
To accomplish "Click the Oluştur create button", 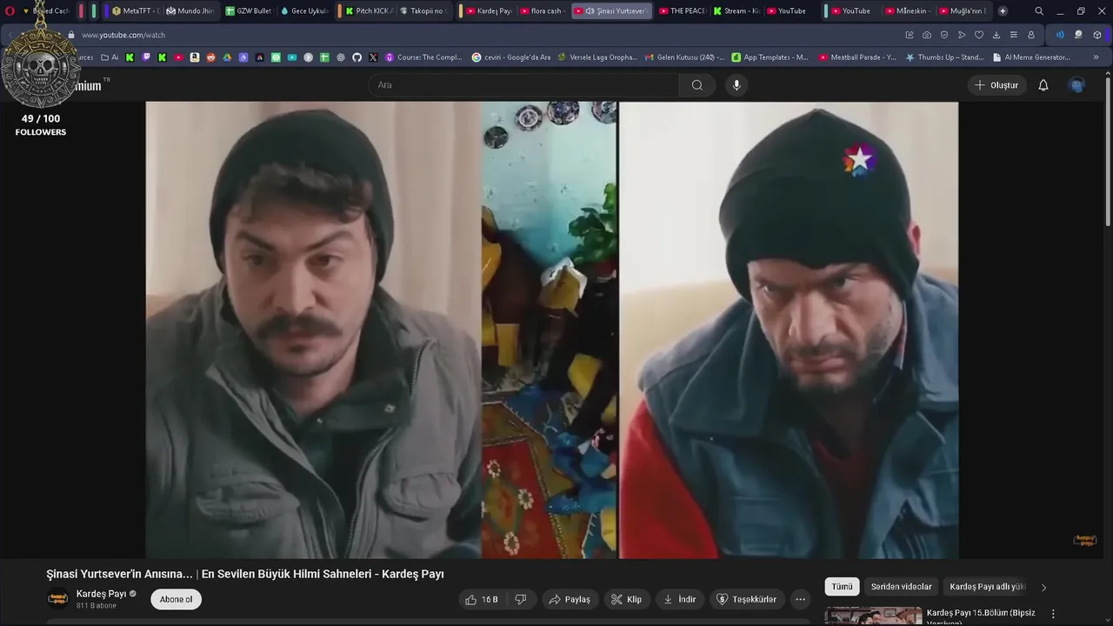I will [x=996, y=85].
